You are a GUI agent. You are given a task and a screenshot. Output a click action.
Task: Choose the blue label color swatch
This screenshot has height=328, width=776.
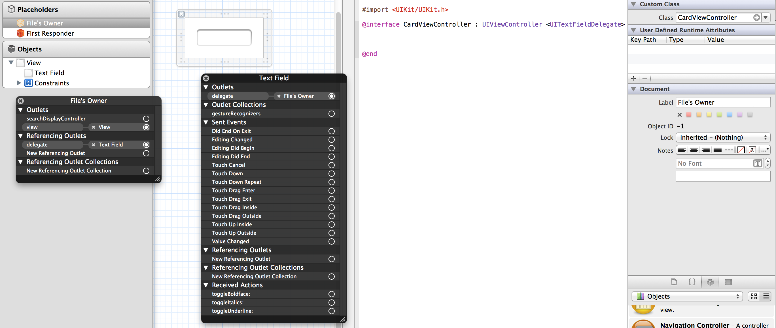pyautogui.click(x=729, y=115)
